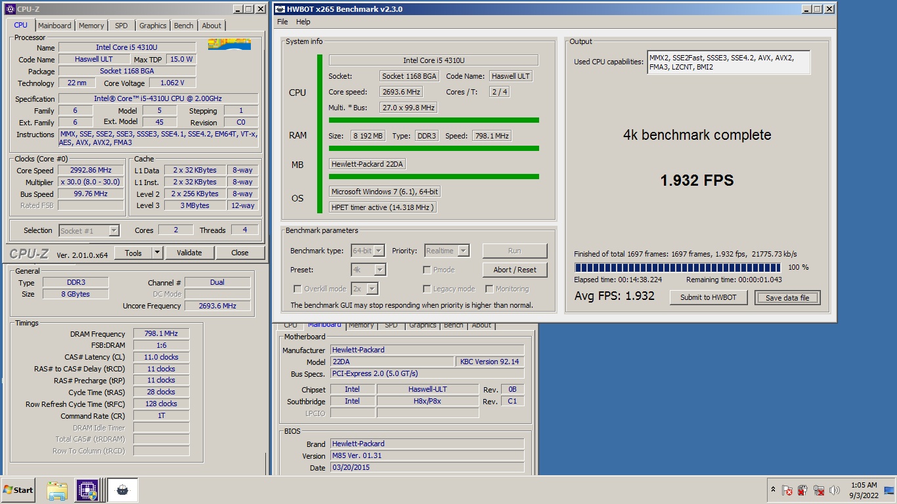The height and width of the screenshot is (504, 897).
Task: Click the HWBOT x265 title bar icon
Action: (280, 9)
